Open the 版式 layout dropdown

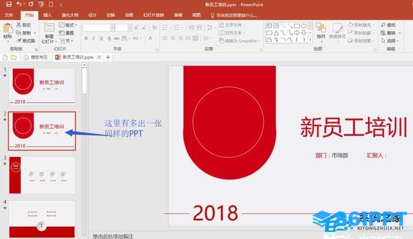[68, 25]
